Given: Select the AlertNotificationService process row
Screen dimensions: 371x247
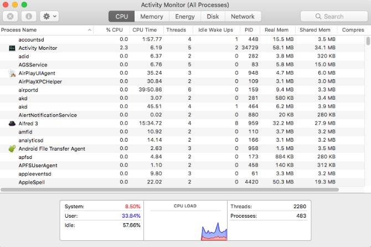Looking at the screenshot, I should (182, 115).
